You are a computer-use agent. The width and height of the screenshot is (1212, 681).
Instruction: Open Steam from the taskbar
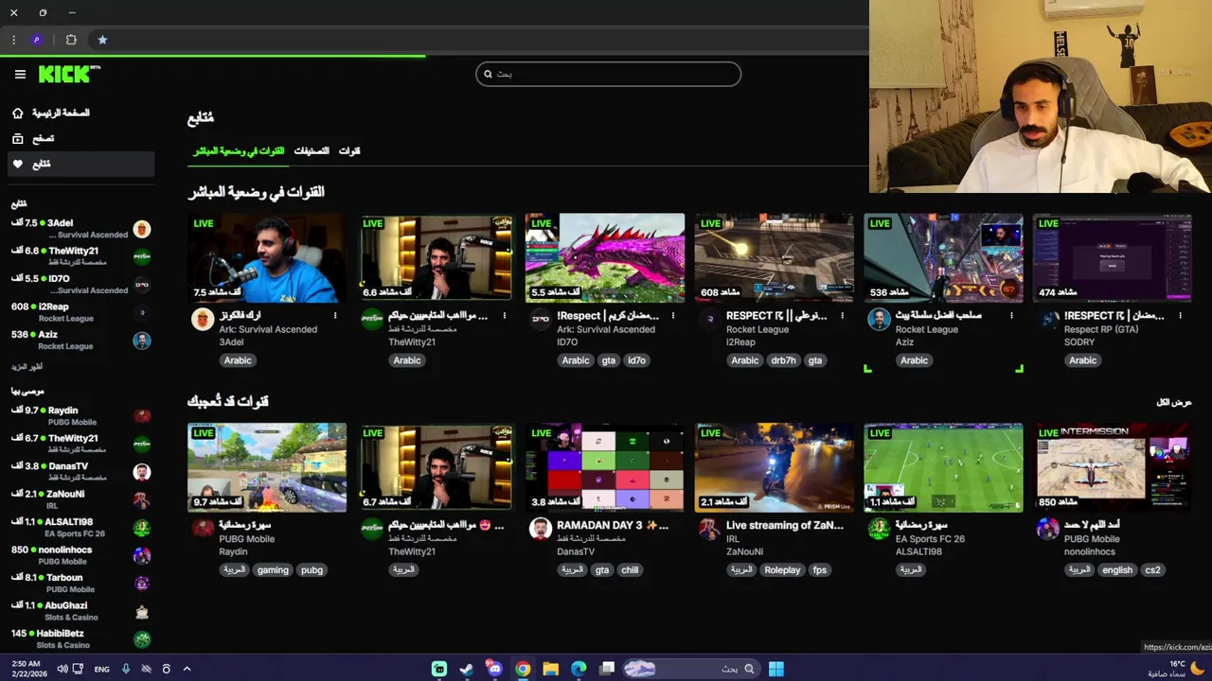click(x=467, y=669)
